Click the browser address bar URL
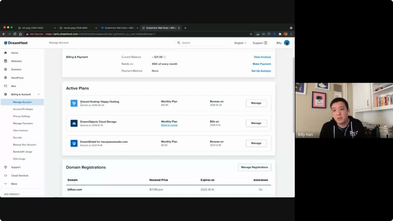 pos(101,34)
